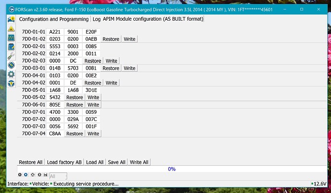Screen dimensions: 331x193
Task: Edit the 0214 field in row 7D0-02-02
Action: pos(55,54)
